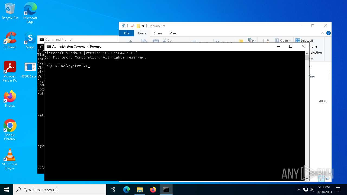Open the Documents window system menu icon

point(123,26)
